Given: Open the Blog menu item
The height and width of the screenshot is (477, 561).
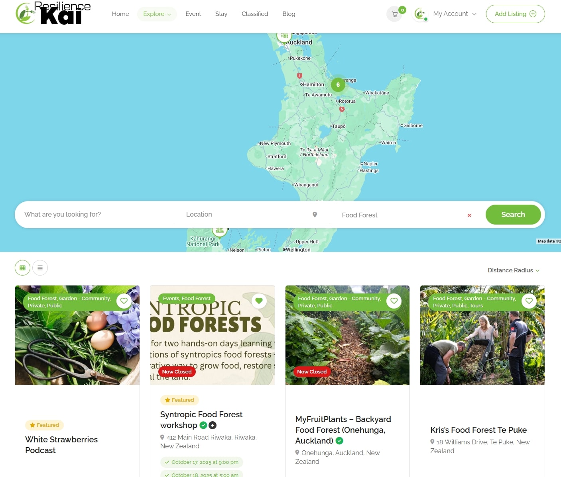Looking at the screenshot, I should pyautogui.click(x=289, y=14).
